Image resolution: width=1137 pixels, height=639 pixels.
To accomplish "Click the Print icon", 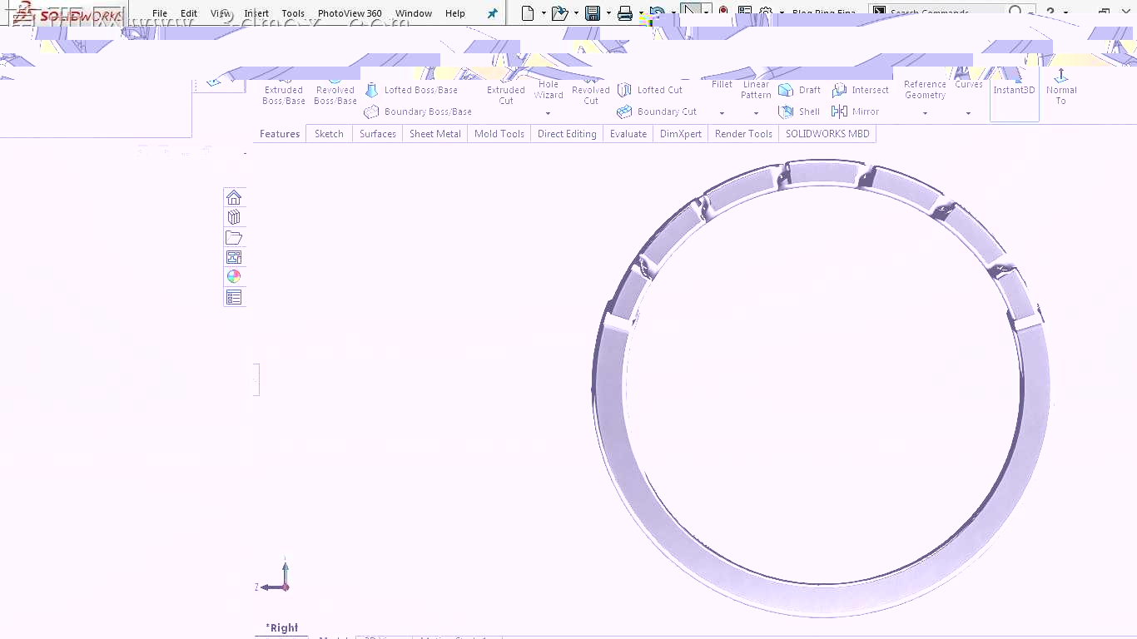I will pyautogui.click(x=625, y=12).
